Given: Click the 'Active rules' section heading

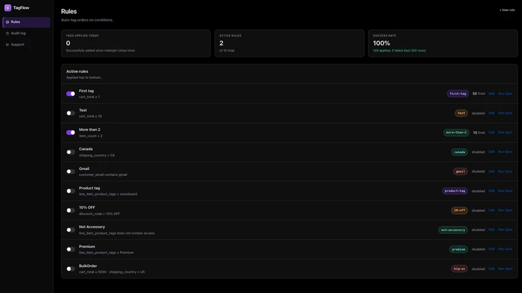Looking at the screenshot, I should [x=77, y=72].
